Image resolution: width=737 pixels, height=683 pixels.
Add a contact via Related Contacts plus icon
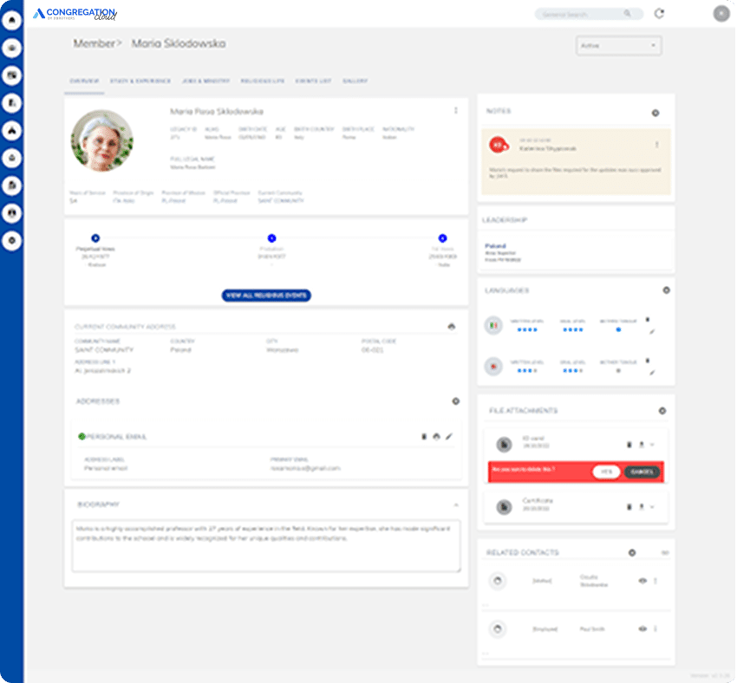point(631,553)
